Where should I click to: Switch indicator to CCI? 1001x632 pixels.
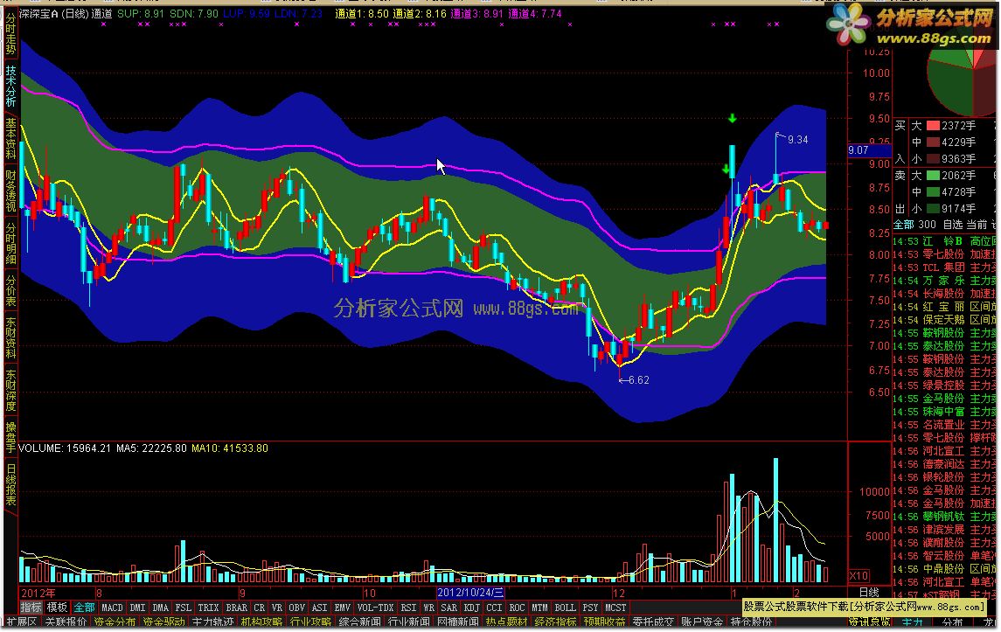click(494, 608)
